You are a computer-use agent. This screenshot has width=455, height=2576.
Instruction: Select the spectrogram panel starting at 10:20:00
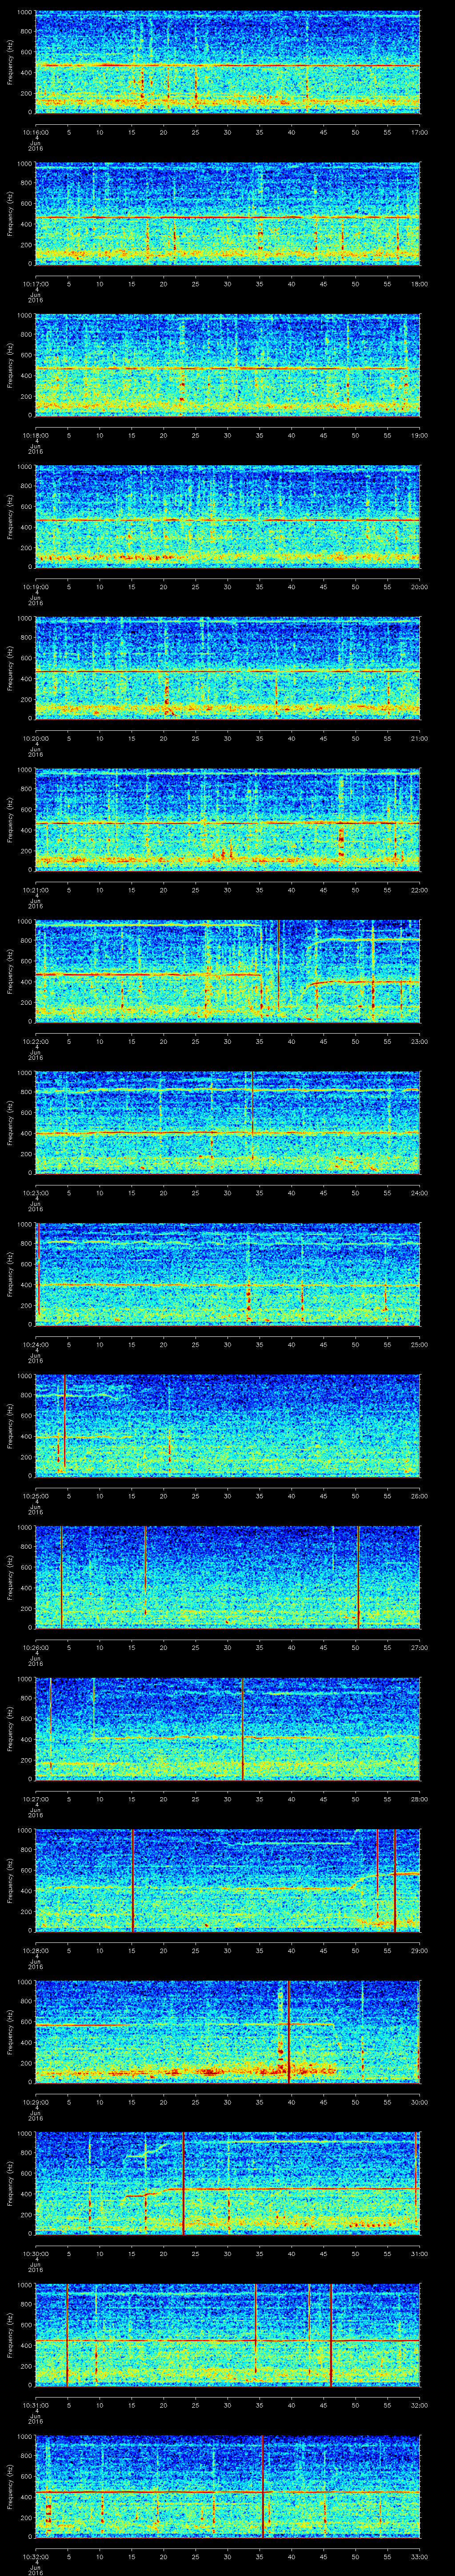(228, 668)
